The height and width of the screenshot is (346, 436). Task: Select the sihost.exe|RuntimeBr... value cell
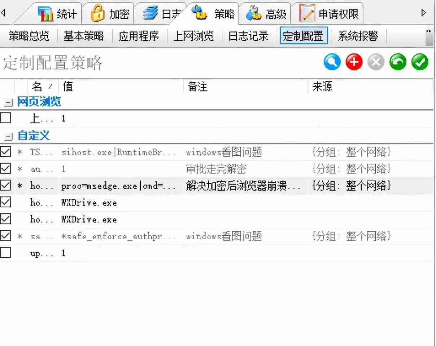(x=119, y=152)
